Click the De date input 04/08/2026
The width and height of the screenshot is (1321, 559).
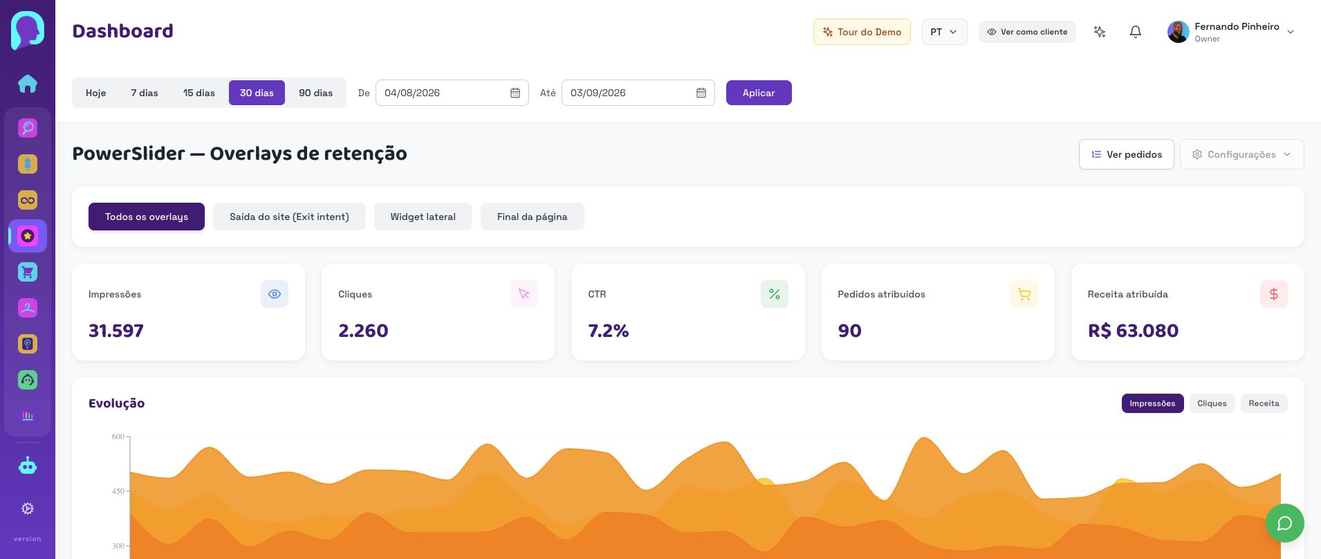tap(452, 93)
